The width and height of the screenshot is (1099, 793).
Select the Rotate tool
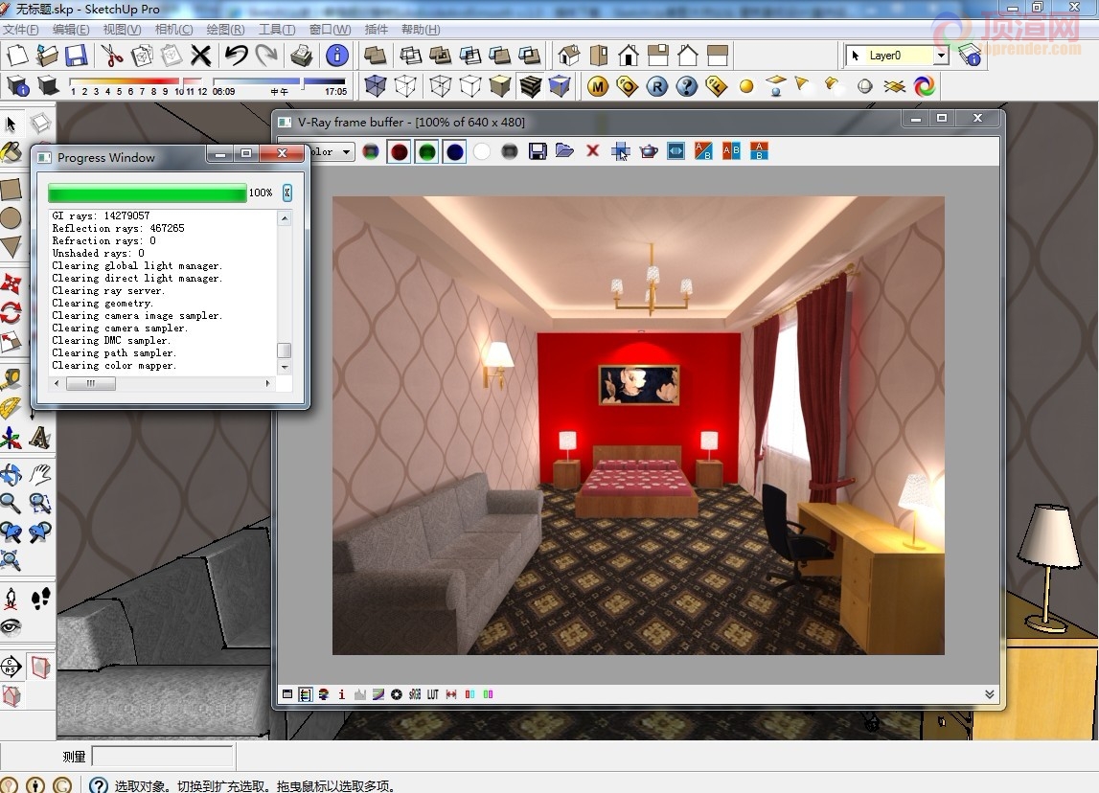(x=11, y=311)
